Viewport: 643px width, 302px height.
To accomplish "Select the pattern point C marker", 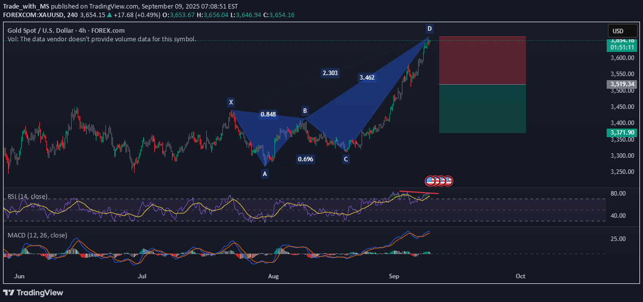I will 345,159.
